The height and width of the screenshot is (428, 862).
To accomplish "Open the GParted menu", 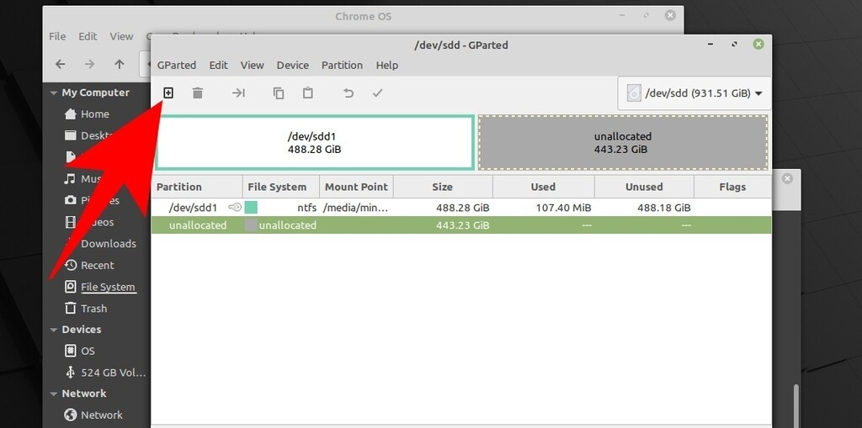I will coord(177,65).
